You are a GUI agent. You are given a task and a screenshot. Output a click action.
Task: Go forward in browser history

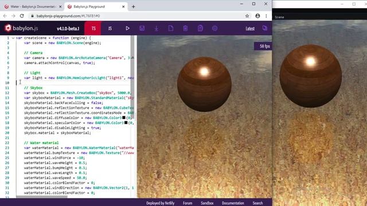click(13, 16)
